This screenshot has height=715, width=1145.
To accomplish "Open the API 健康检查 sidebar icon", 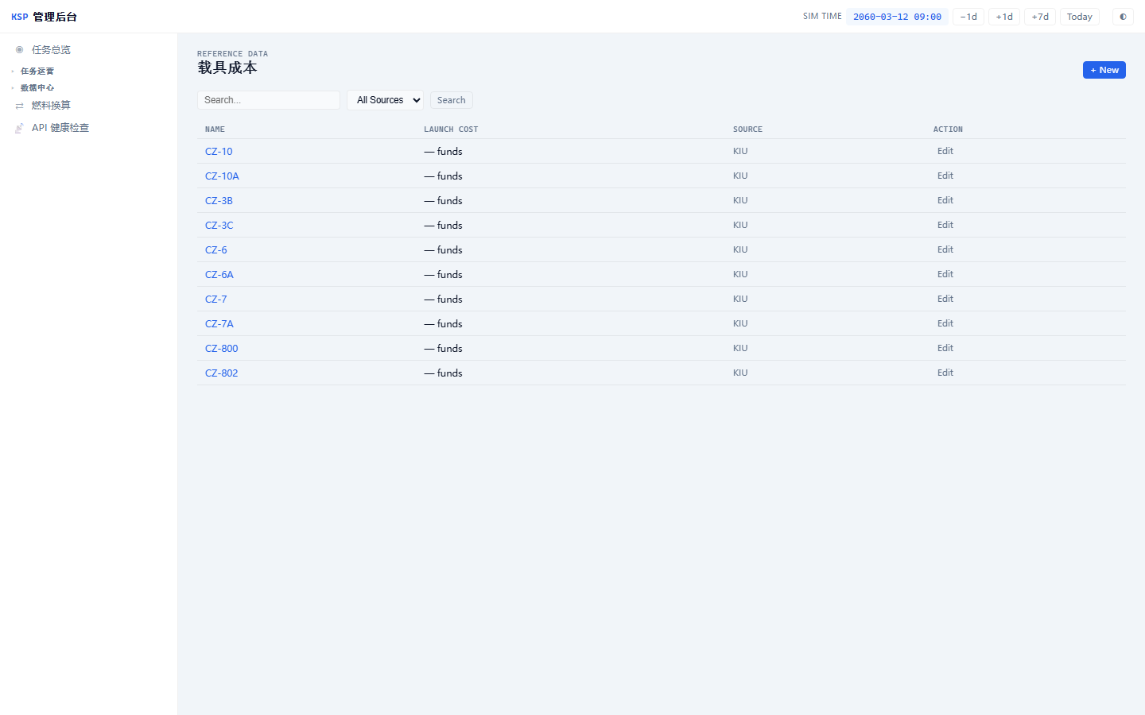I will pyautogui.click(x=19, y=128).
